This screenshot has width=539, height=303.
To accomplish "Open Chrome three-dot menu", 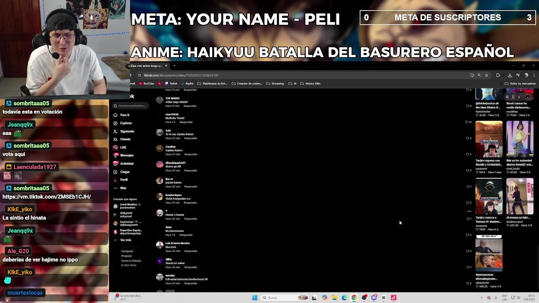I will tap(534, 75).
